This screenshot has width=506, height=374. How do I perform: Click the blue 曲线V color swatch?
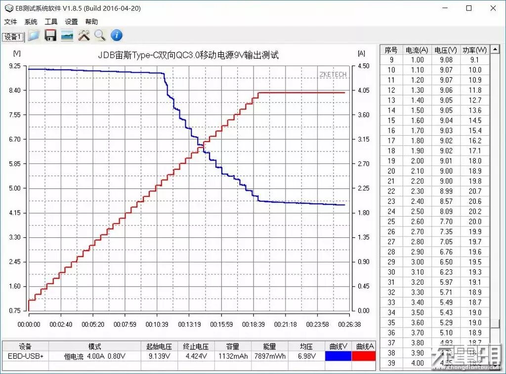[x=338, y=356]
